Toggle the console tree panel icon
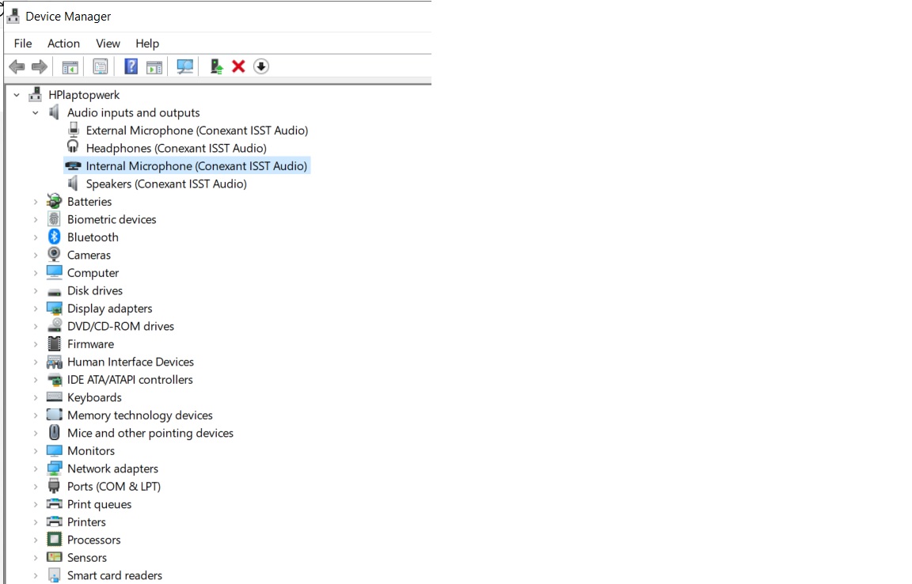Viewport: 912px width, 584px height. pyautogui.click(x=69, y=66)
